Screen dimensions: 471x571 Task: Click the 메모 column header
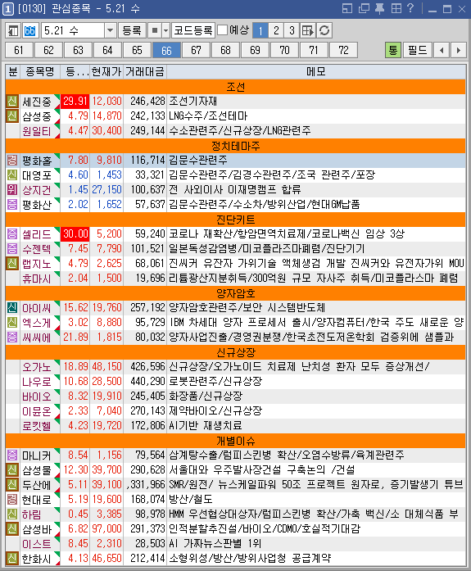point(316,72)
